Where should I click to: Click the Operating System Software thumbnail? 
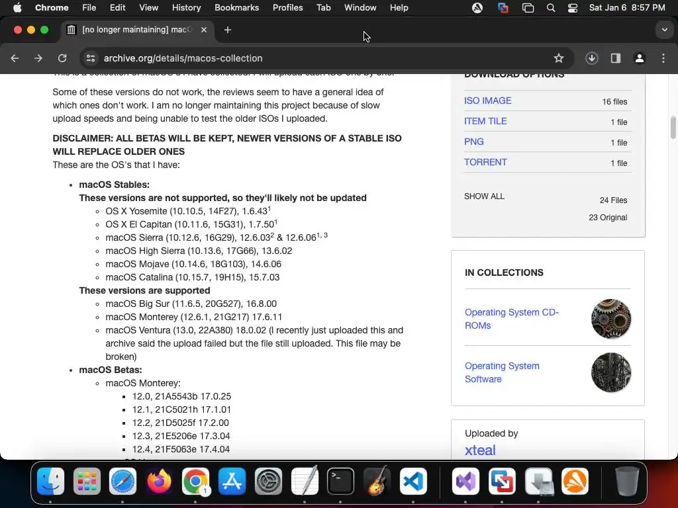tap(610, 372)
